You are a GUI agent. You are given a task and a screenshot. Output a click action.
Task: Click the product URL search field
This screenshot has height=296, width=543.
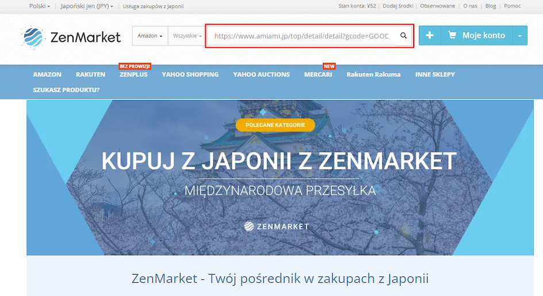[301, 36]
